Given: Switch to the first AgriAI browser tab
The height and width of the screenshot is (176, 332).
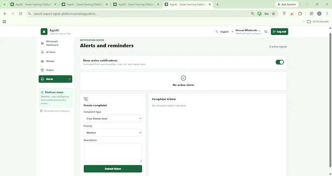Looking at the screenshot, I should coord(34,5).
